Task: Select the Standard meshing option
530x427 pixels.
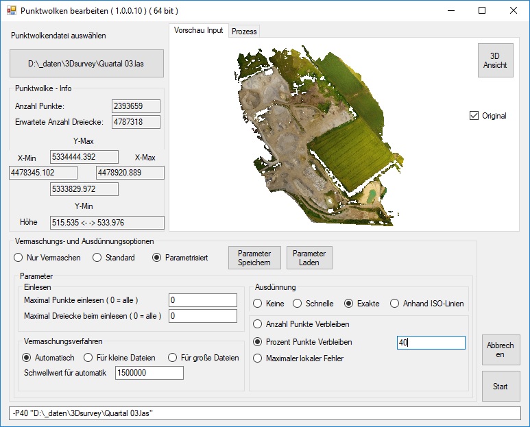Action: click(x=97, y=258)
